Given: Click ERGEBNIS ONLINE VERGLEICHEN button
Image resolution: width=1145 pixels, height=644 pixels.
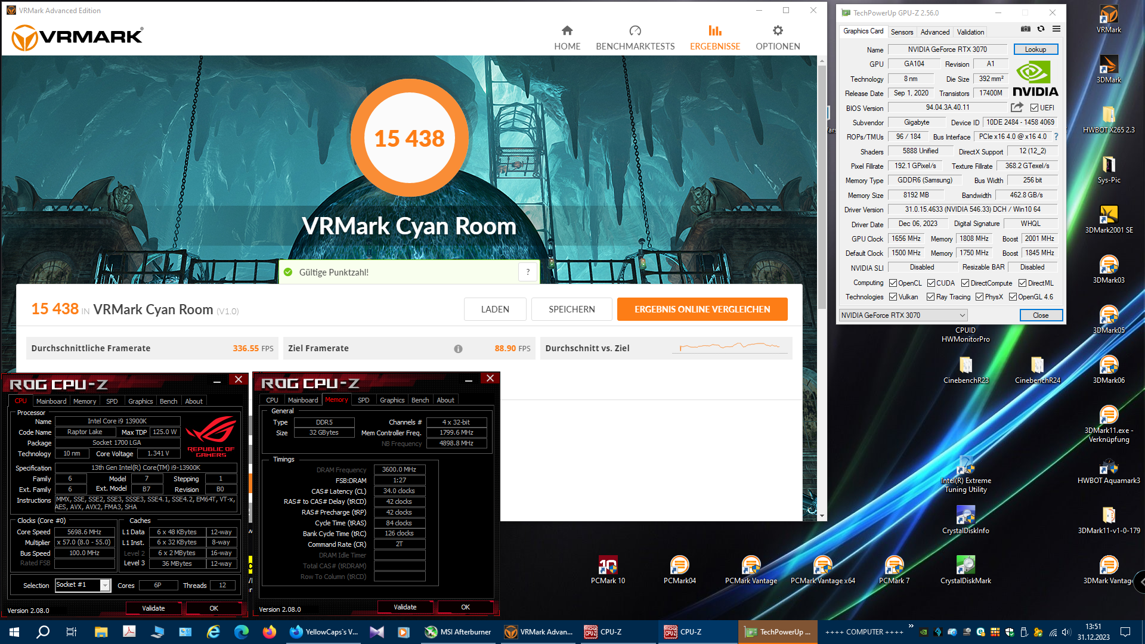Looking at the screenshot, I should pos(702,309).
